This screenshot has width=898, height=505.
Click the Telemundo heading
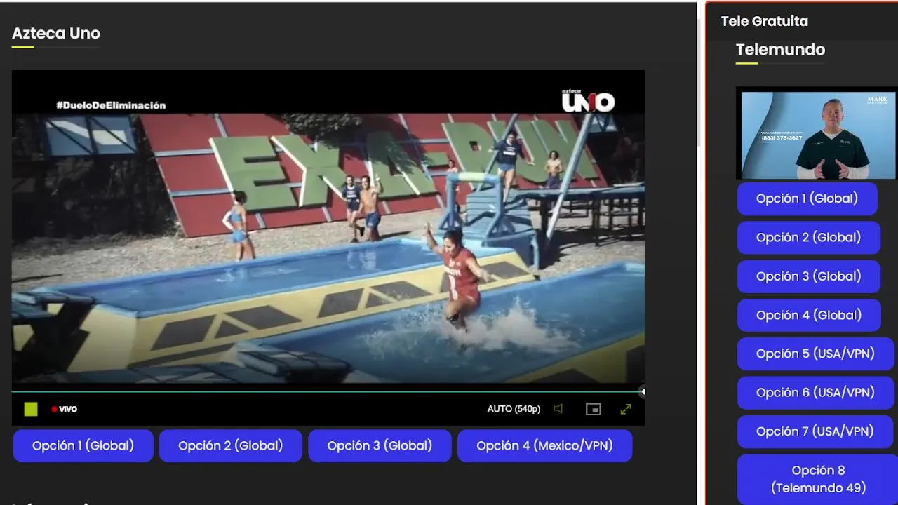tap(780, 49)
